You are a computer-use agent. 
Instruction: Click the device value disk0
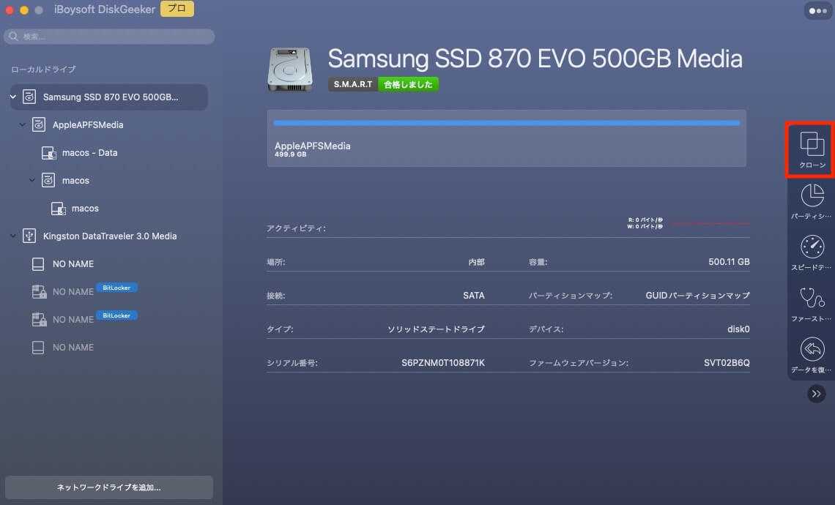click(738, 329)
